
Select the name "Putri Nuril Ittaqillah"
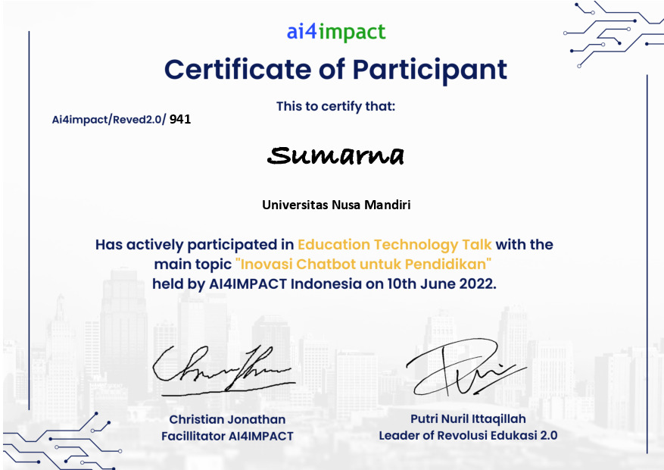(469, 419)
